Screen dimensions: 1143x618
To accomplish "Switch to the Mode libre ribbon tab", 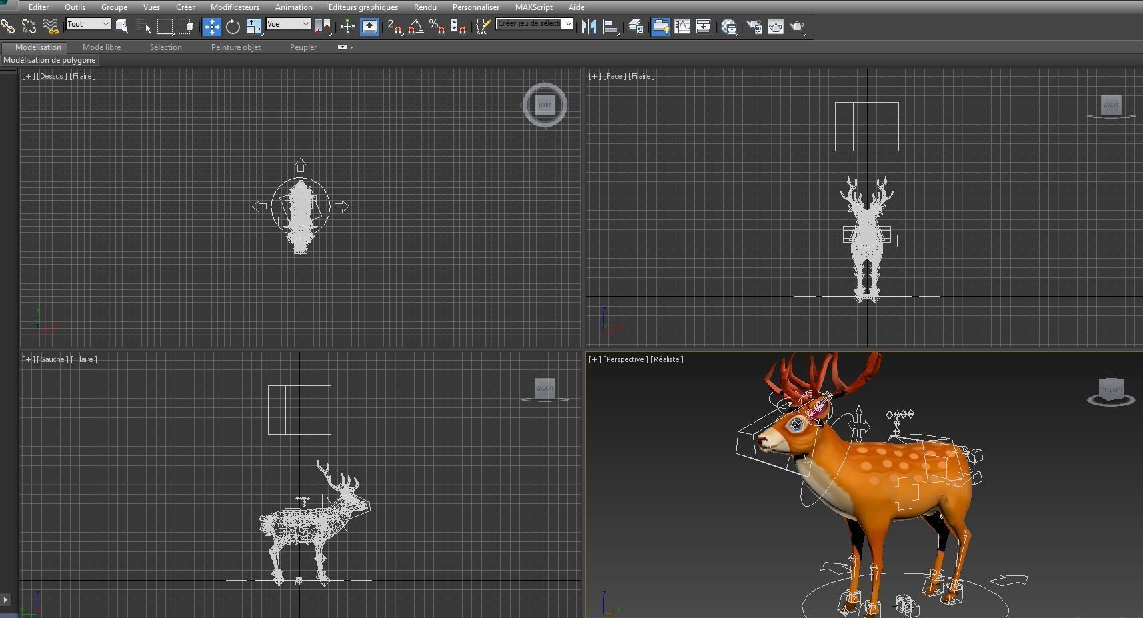I will 101,47.
